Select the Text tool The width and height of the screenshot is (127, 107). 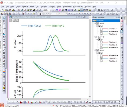[4, 42]
